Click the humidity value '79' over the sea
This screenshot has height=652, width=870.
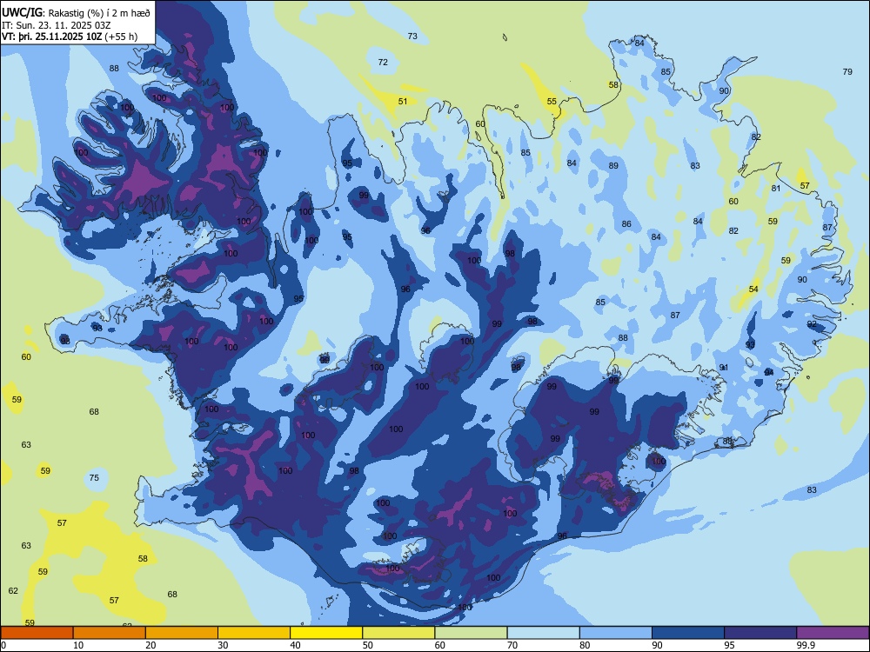(847, 71)
